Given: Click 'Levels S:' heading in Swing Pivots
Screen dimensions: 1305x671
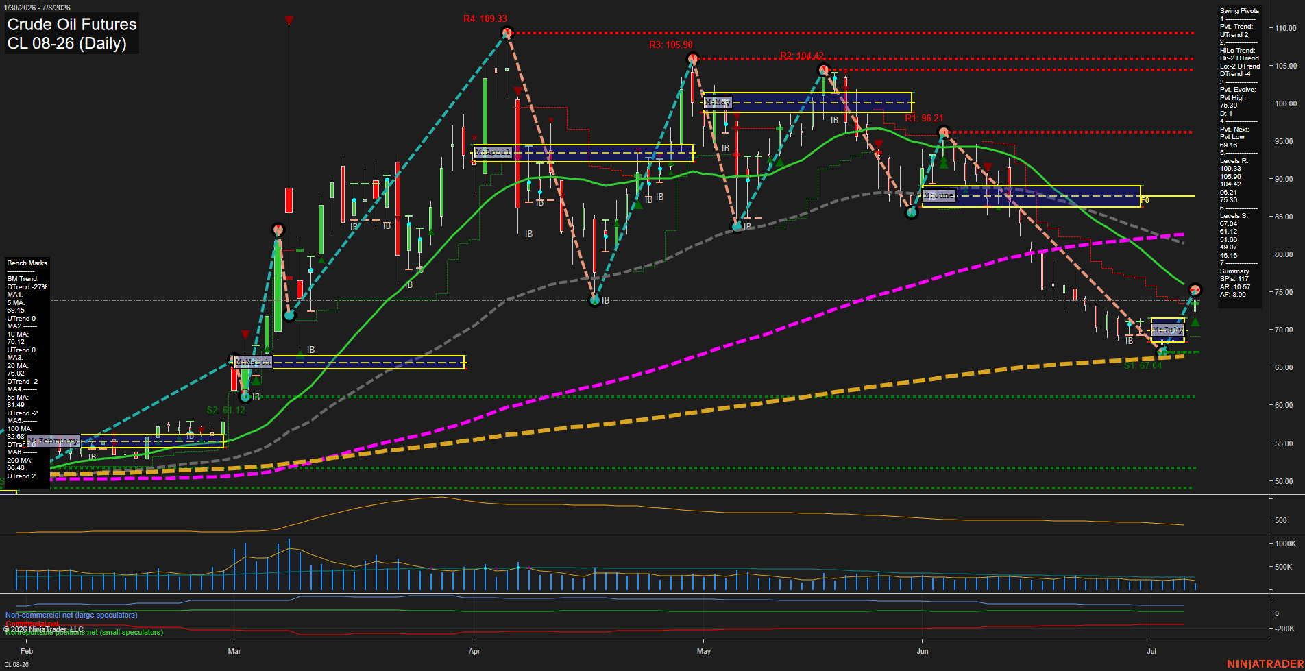Looking at the screenshot, I should pyautogui.click(x=1234, y=216).
